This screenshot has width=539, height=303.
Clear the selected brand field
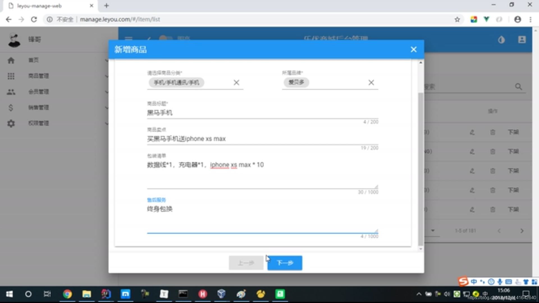coord(371,82)
